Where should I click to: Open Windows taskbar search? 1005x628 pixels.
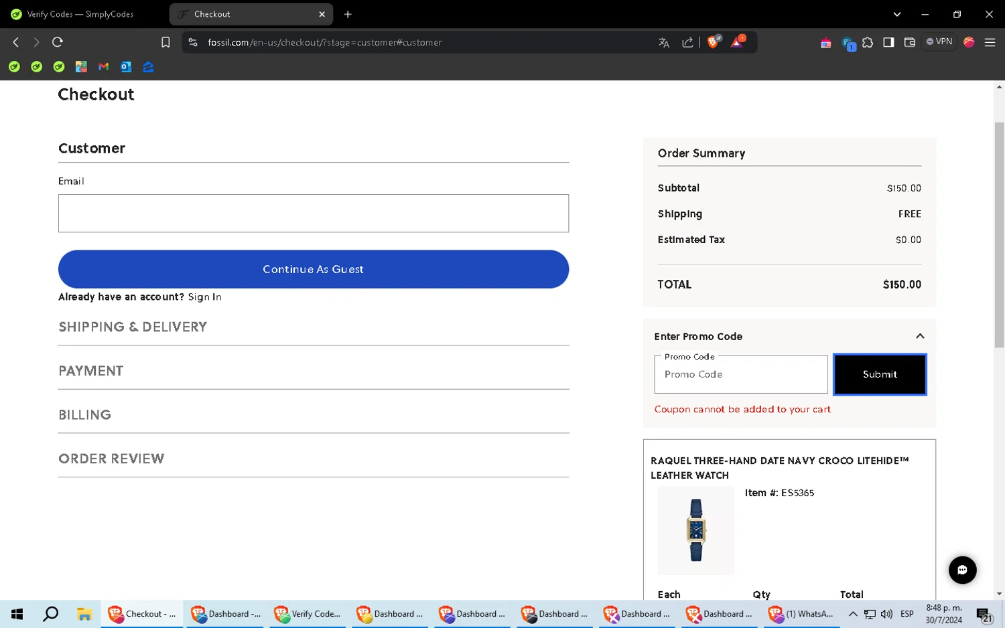click(50, 614)
